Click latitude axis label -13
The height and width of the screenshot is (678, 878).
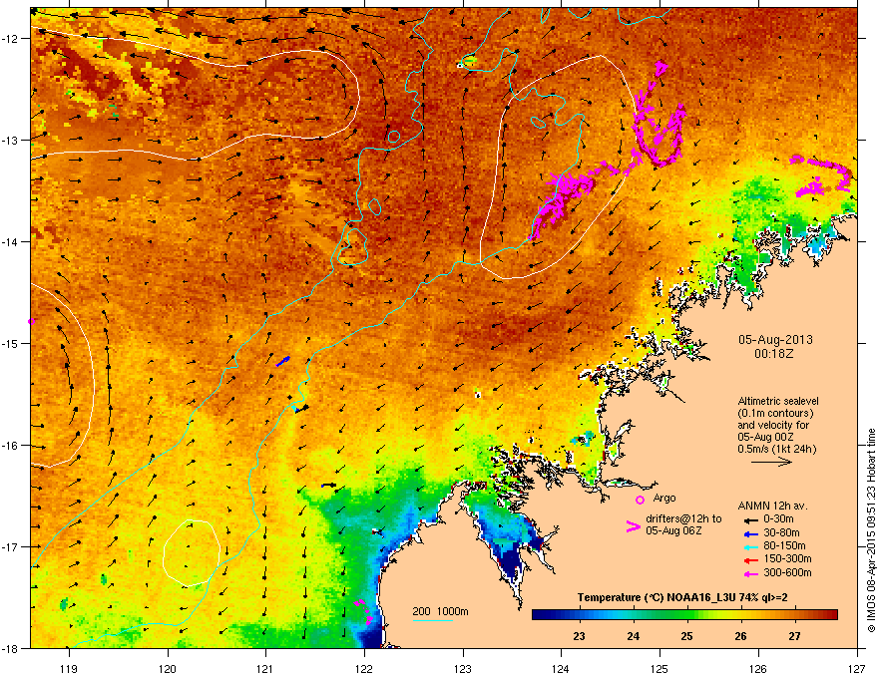pyautogui.click(x=10, y=140)
